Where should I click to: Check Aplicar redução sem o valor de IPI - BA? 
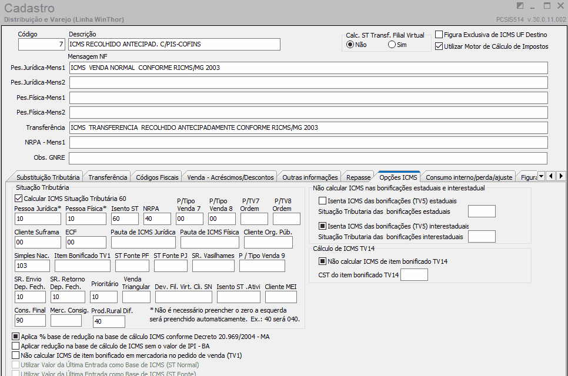(x=15, y=346)
